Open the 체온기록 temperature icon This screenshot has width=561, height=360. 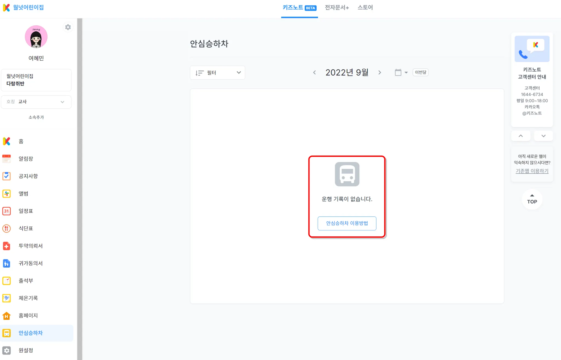point(7,298)
